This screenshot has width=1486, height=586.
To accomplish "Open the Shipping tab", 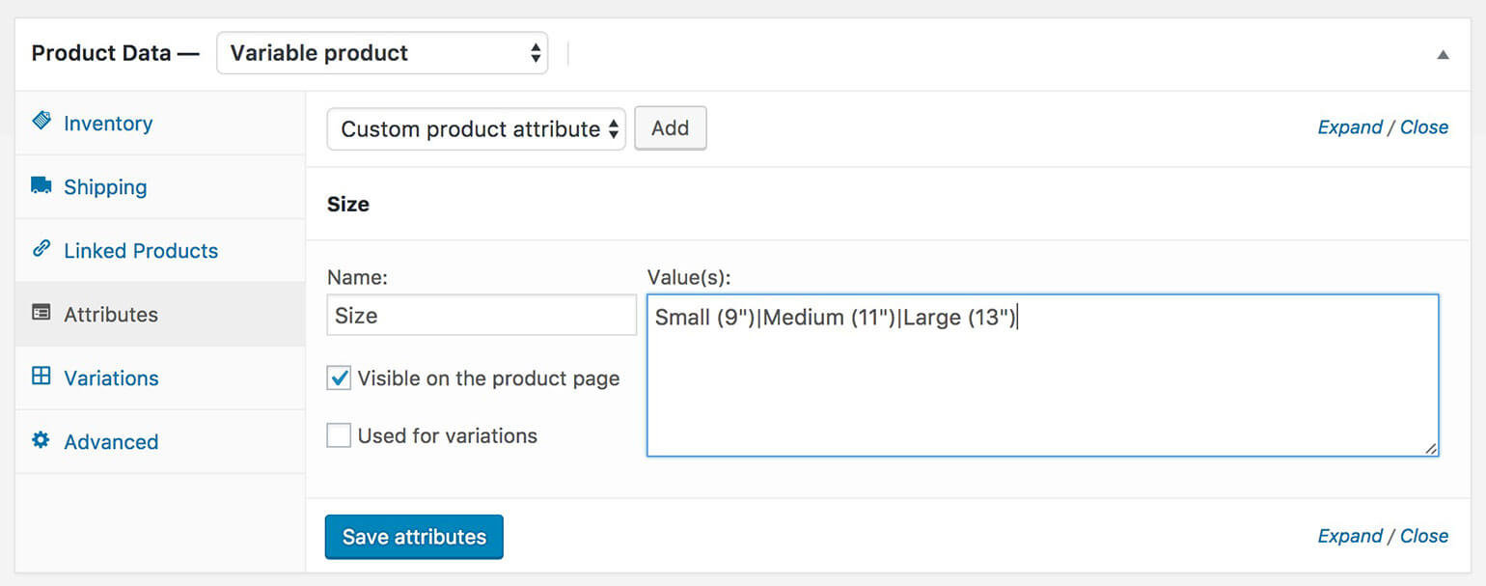I will coord(105,187).
